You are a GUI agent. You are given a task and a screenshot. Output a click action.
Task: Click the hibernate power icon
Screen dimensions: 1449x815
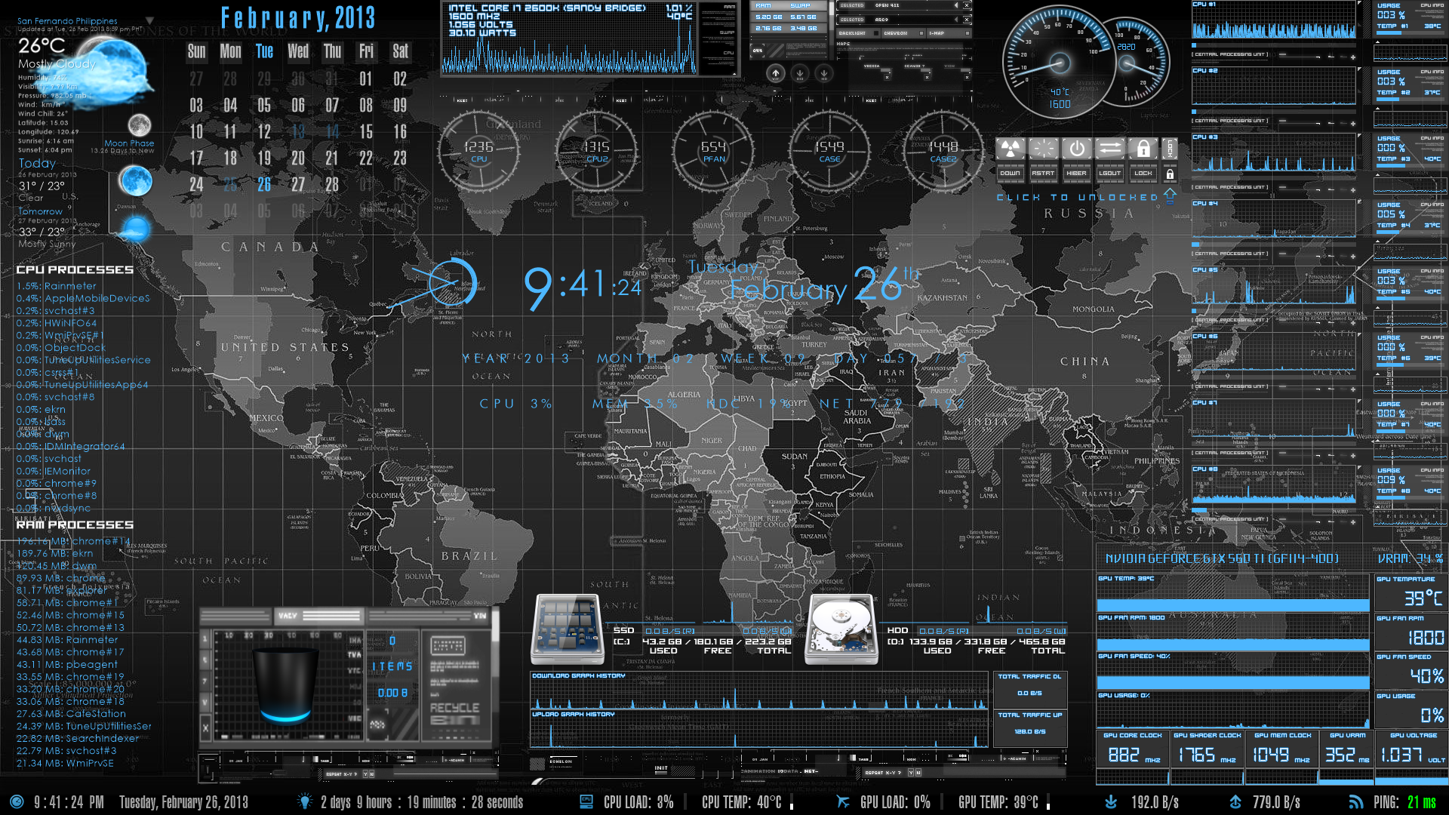1076,149
